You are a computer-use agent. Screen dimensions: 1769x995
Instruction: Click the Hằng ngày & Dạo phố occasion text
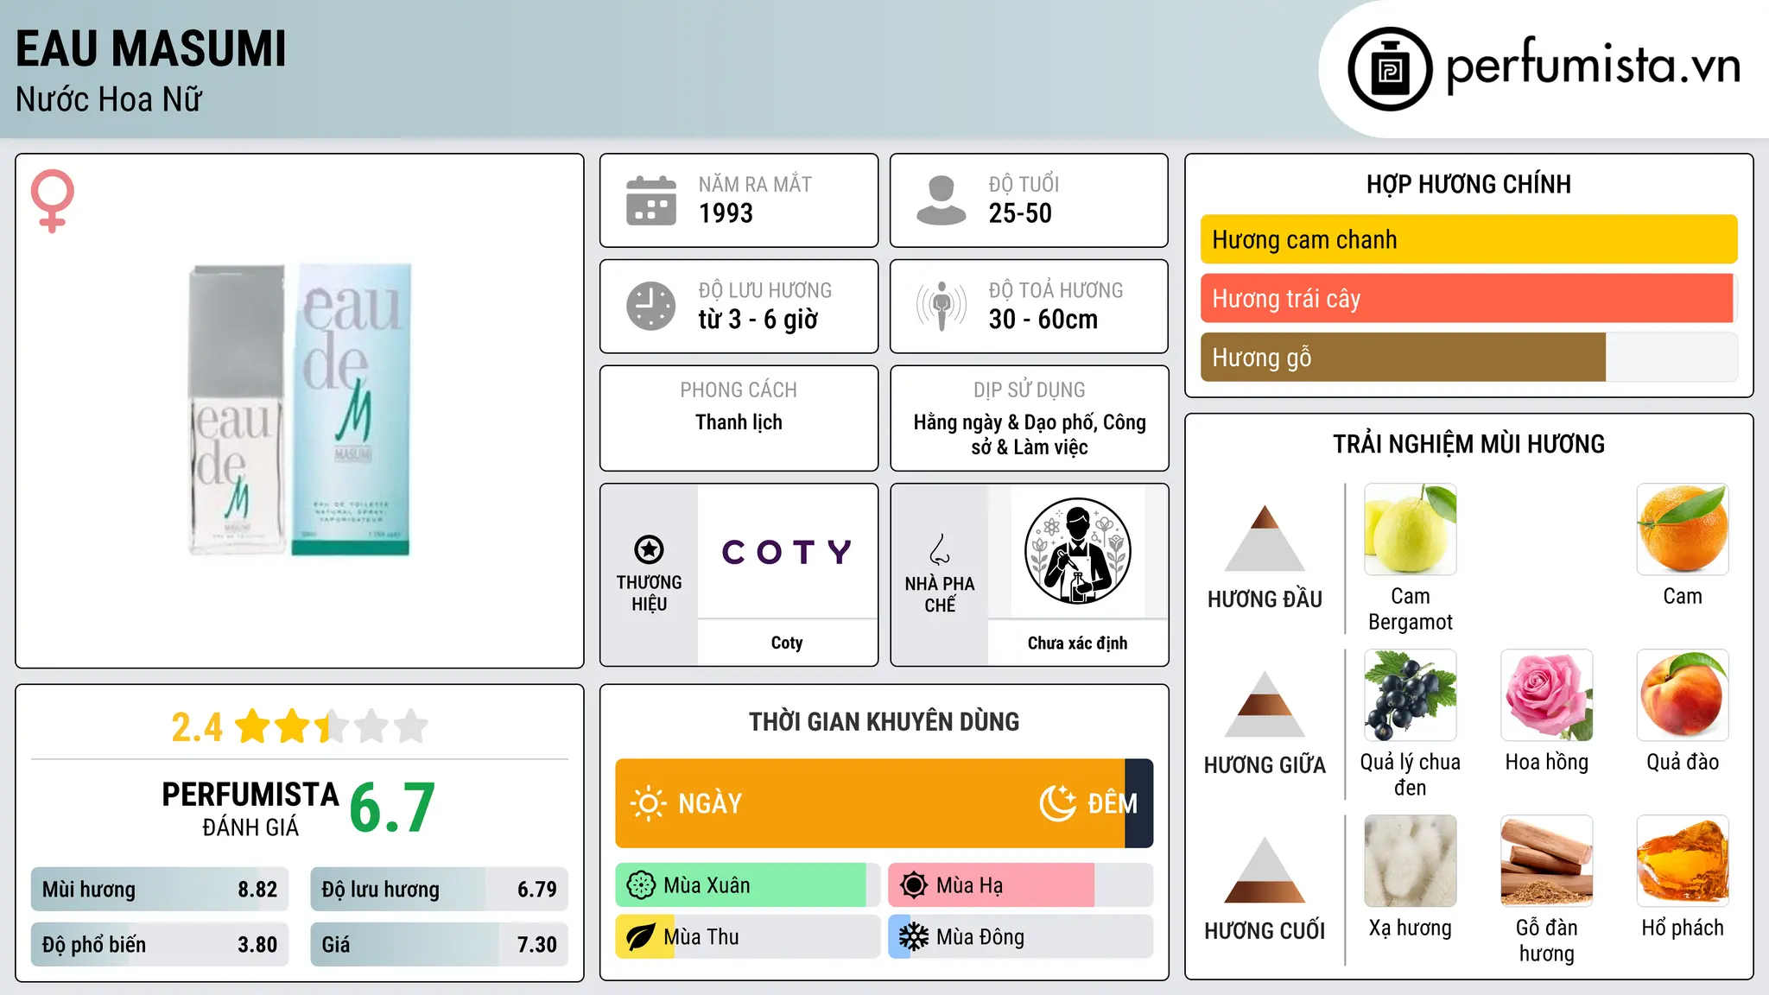click(x=1030, y=434)
